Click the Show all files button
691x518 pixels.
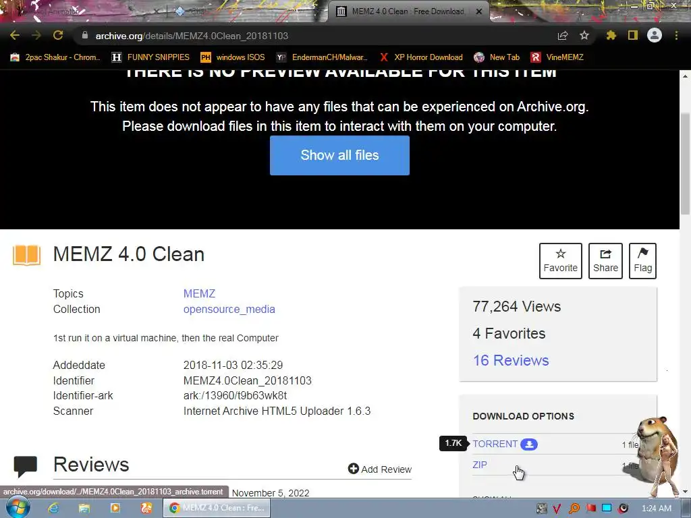tap(339, 155)
